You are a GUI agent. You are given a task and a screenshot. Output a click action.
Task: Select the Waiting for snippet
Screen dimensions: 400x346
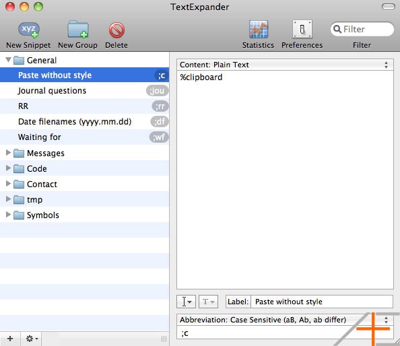(x=84, y=137)
